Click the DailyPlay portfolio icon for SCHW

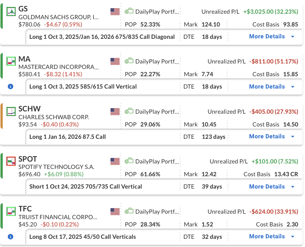point(129,111)
